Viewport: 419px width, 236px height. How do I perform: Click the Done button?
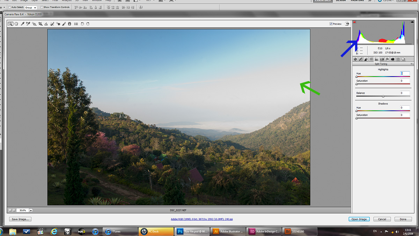(x=403, y=219)
